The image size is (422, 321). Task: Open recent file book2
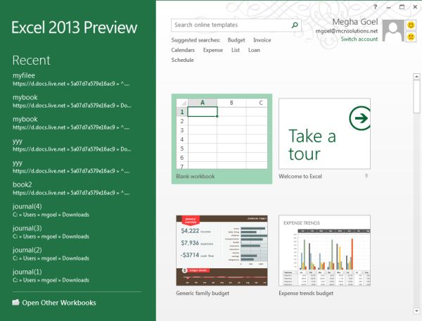(71, 188)
